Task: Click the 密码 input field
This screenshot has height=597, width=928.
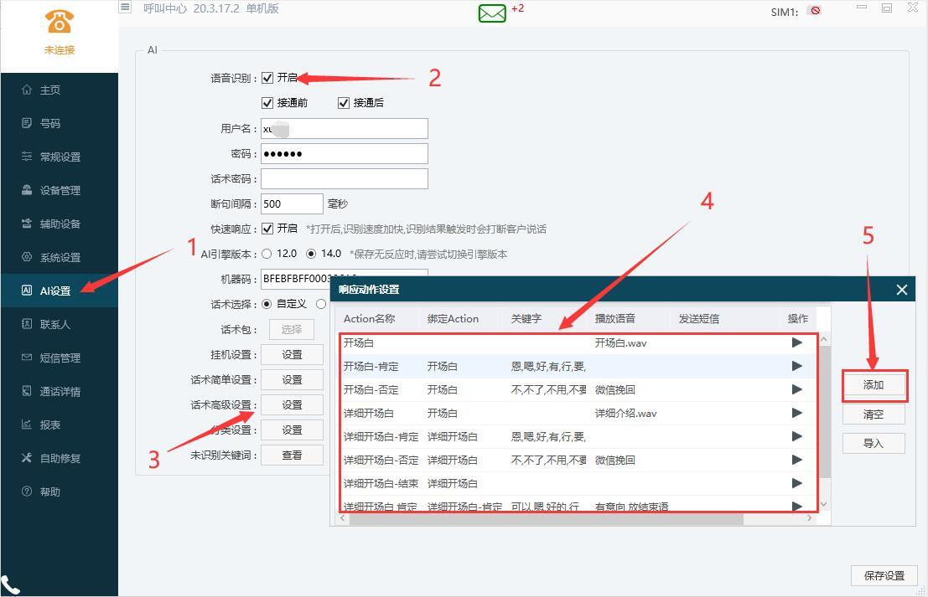Action: tap(345, 154)
